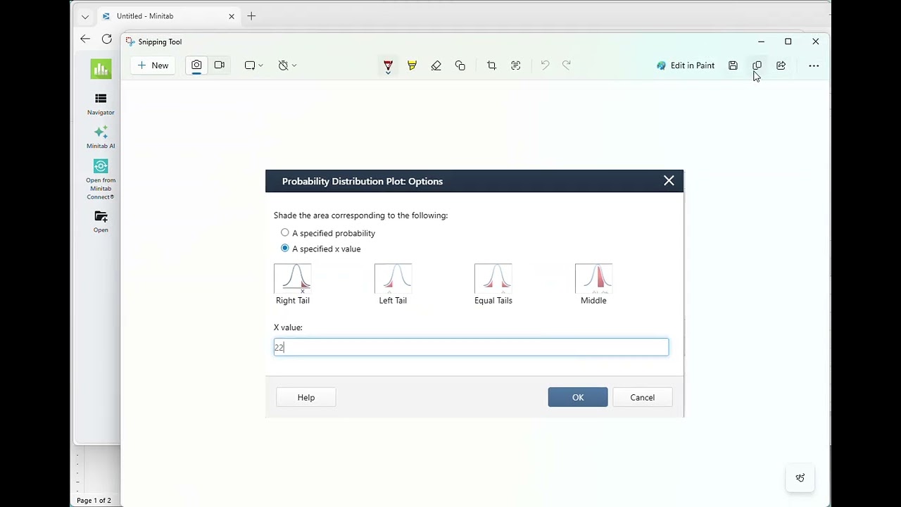Open Snipping Tool See more menu
The width and height of the screenshot is (901, 507).
[x=814, y=65]
